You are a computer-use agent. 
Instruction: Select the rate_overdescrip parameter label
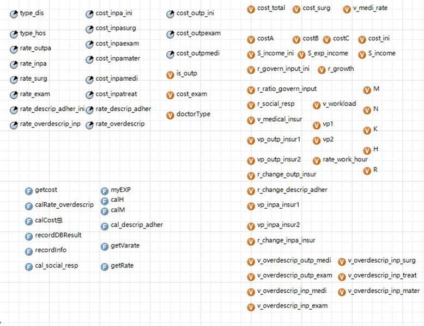120,124
